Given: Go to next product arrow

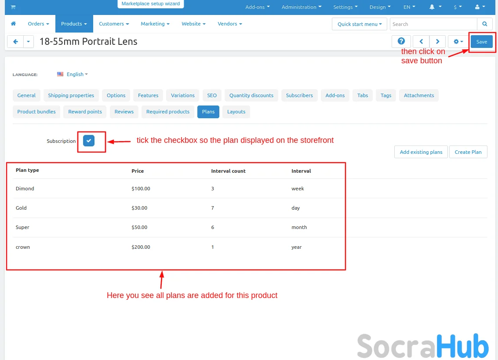Looking at the screenshot, I should [x=437, y=41].
